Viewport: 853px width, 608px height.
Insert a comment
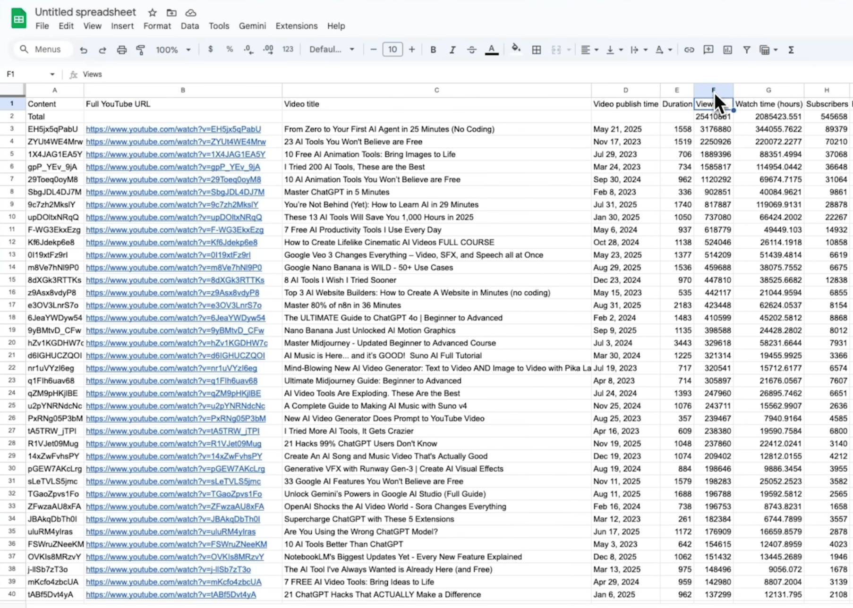(708, 50)
